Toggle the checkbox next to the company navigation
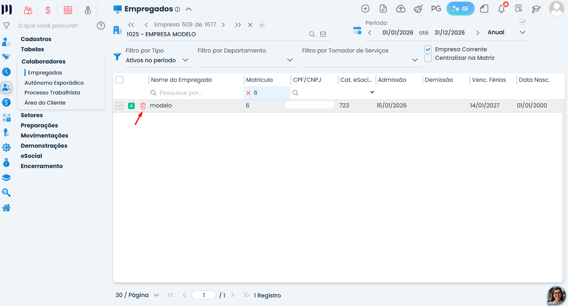 (262, 25)
